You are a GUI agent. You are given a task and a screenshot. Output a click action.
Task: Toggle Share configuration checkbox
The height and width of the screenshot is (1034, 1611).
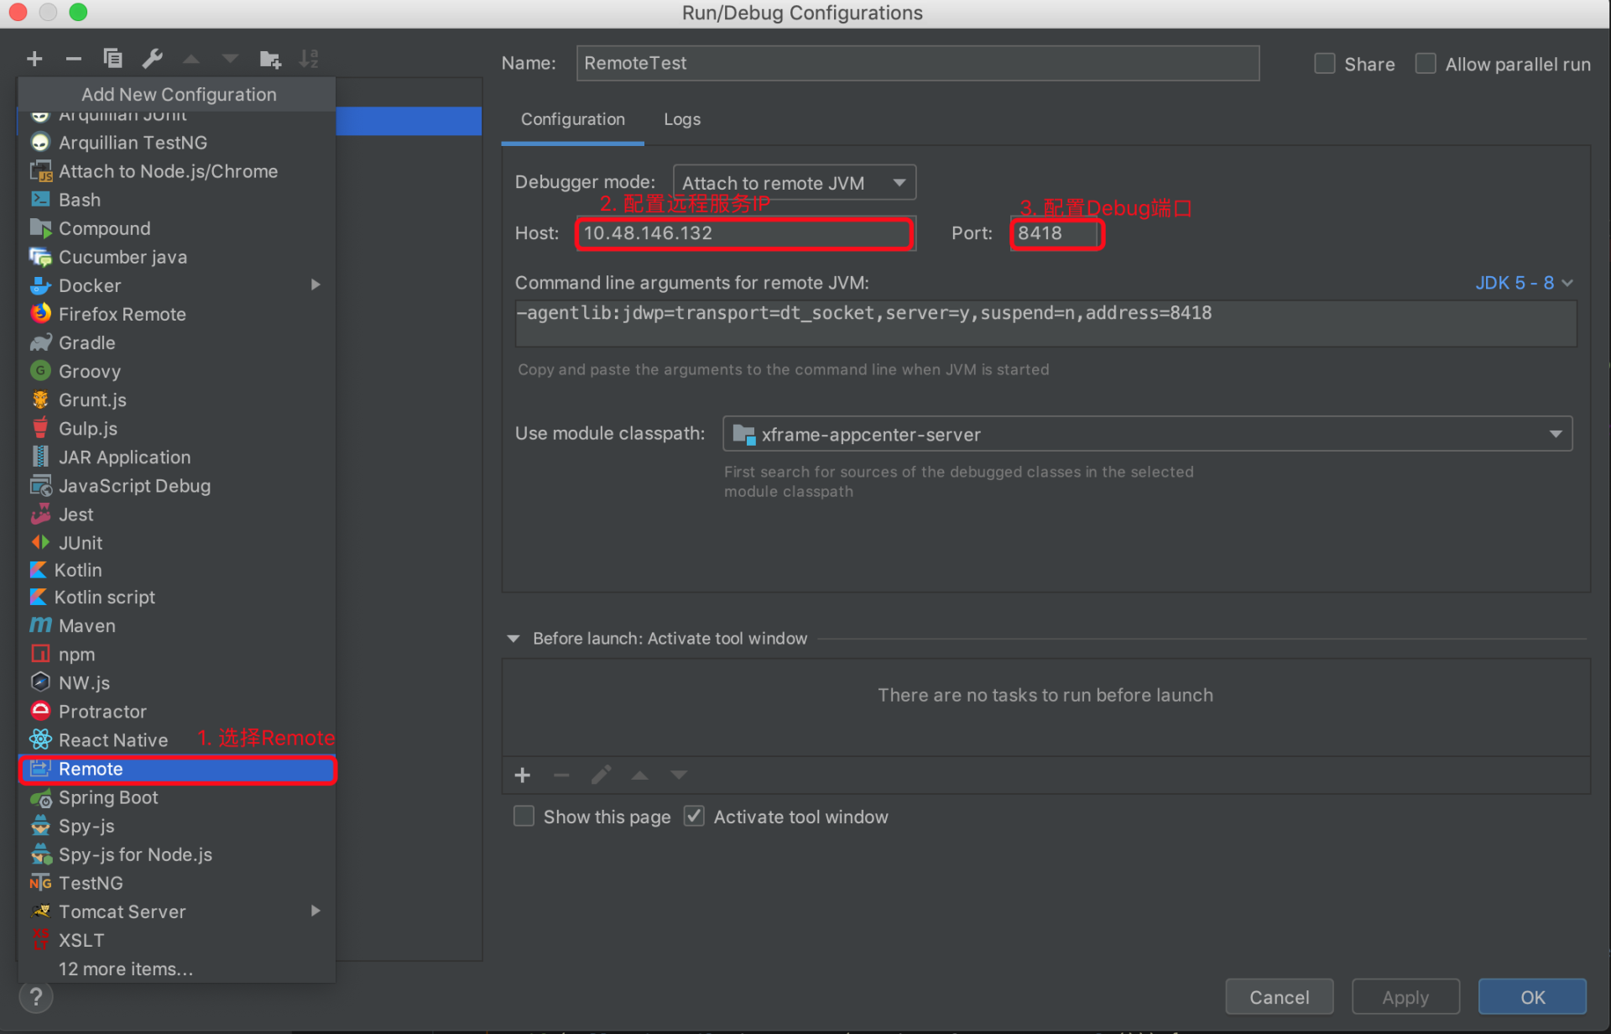tap(1322, 64)
